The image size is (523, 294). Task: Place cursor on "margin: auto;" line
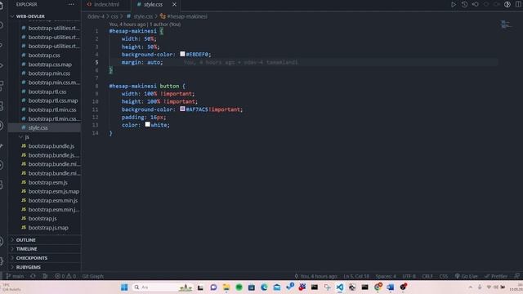point(142,62)
